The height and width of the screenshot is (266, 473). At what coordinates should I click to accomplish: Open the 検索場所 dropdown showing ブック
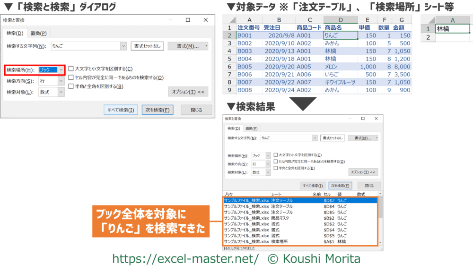pos(61,70)
